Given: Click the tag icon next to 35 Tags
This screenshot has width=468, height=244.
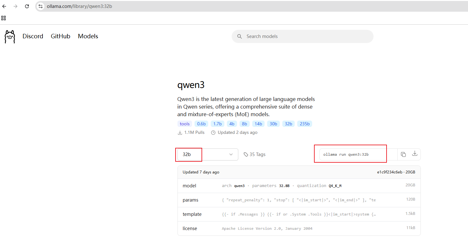Looking at the screenshot, I should tap(246, 154).
